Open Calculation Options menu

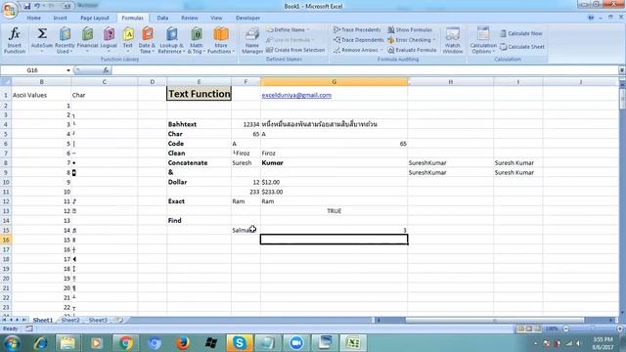tap(483, 40)
